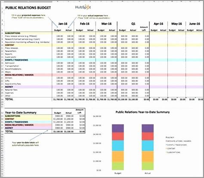Click red Media Relations segment of Budget bar
The height and width of the screenshot is (178, 204).
118,136
